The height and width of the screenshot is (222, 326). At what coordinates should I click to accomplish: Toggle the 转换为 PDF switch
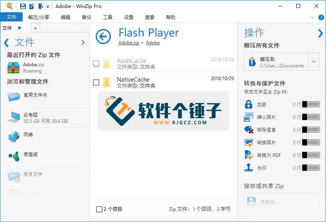point(311,155)
